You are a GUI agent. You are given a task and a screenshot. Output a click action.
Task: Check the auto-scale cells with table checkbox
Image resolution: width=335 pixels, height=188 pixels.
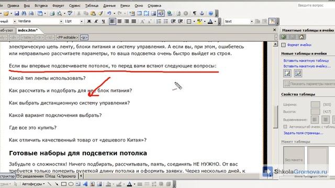point(285,126)
